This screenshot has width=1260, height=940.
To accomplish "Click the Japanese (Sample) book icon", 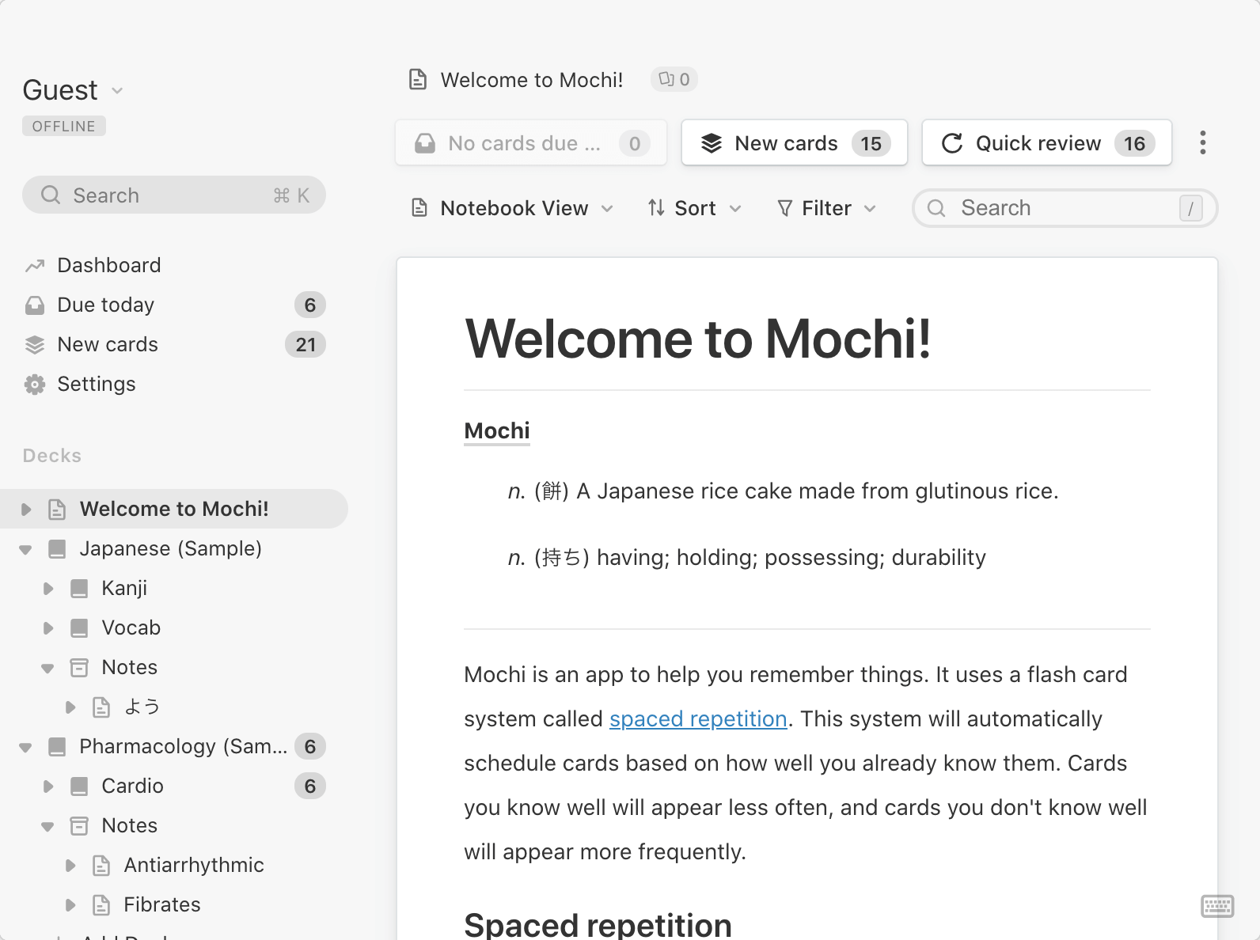I will [x=57, y=548].
